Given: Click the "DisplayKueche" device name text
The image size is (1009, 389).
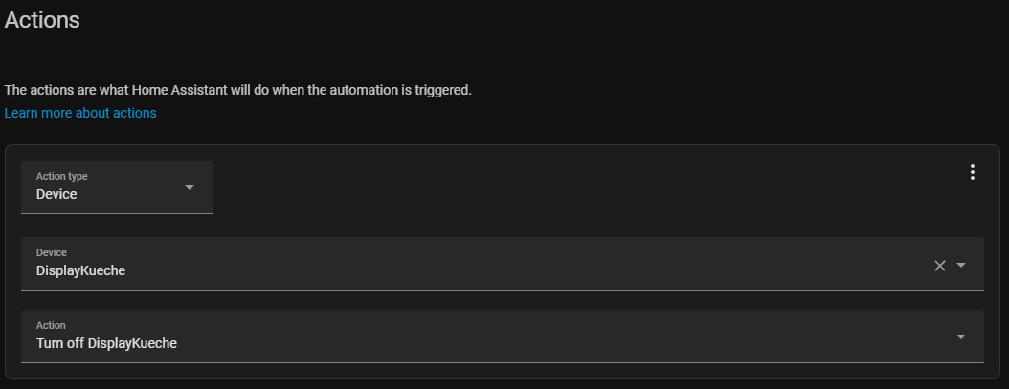Looking at the screenshot, I should point(80,270).
